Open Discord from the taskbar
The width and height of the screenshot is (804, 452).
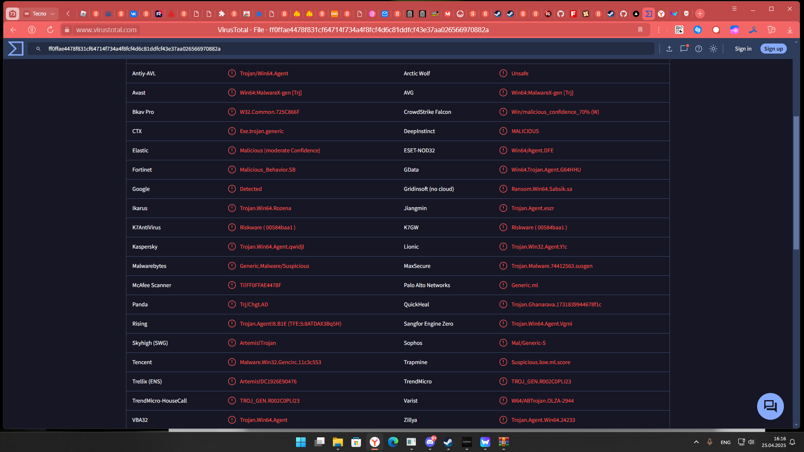point(430,442)
